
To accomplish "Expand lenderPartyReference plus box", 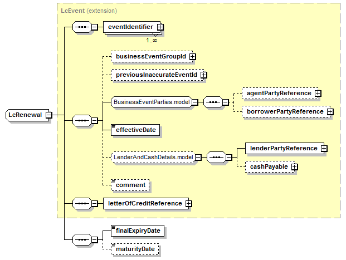I will click(324, 149).
